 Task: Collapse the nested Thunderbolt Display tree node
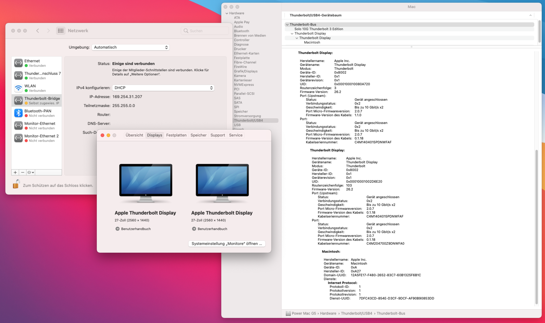(x=297, y=38)
